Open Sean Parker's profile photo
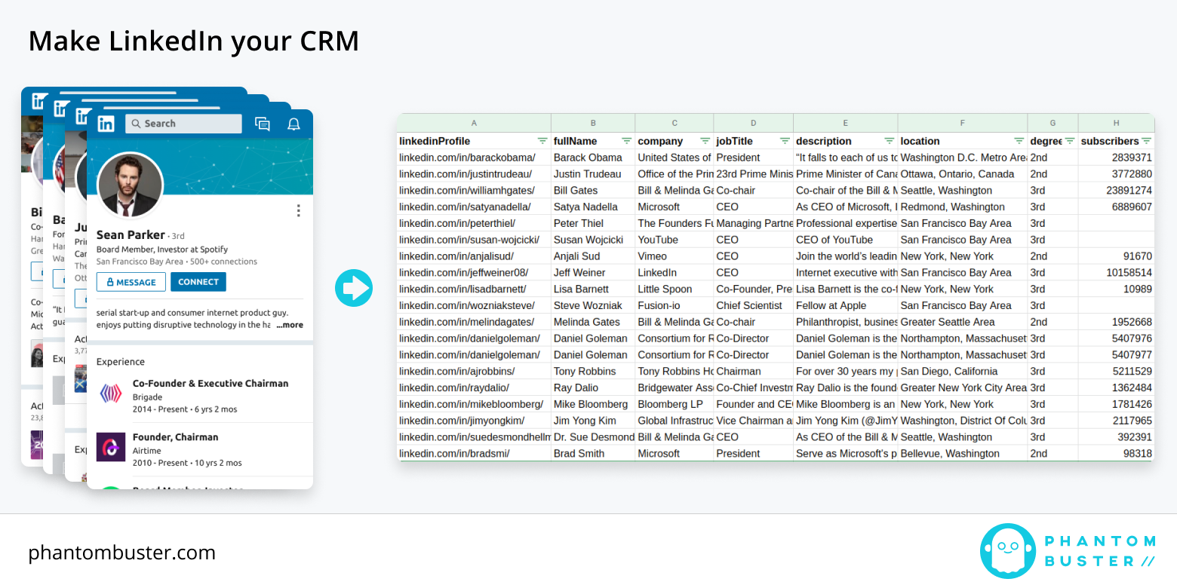Viewport: 1177px width, 588px height. point(130,185)
